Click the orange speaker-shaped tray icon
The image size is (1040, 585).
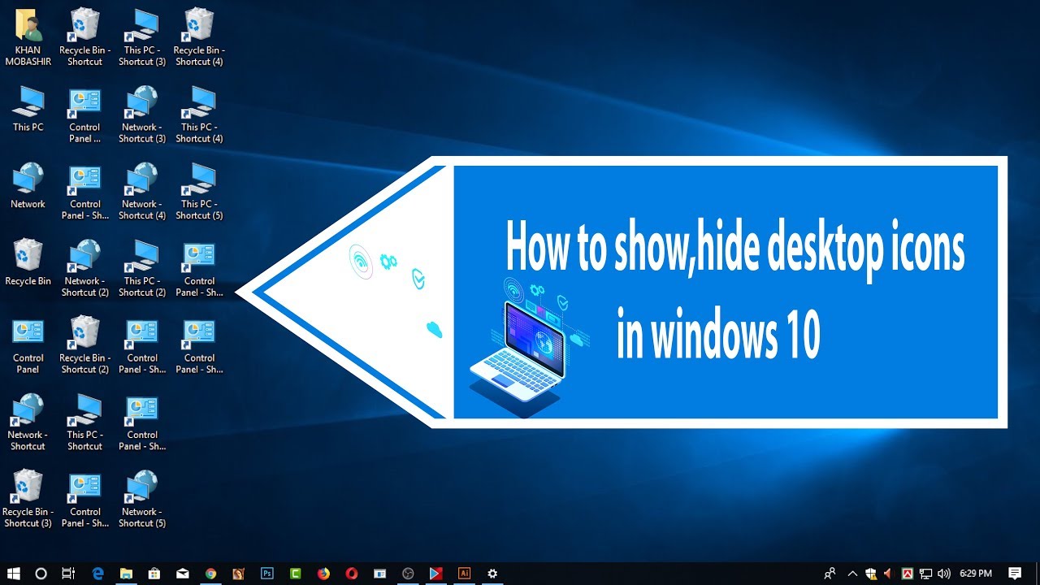(x=889, y=573)
